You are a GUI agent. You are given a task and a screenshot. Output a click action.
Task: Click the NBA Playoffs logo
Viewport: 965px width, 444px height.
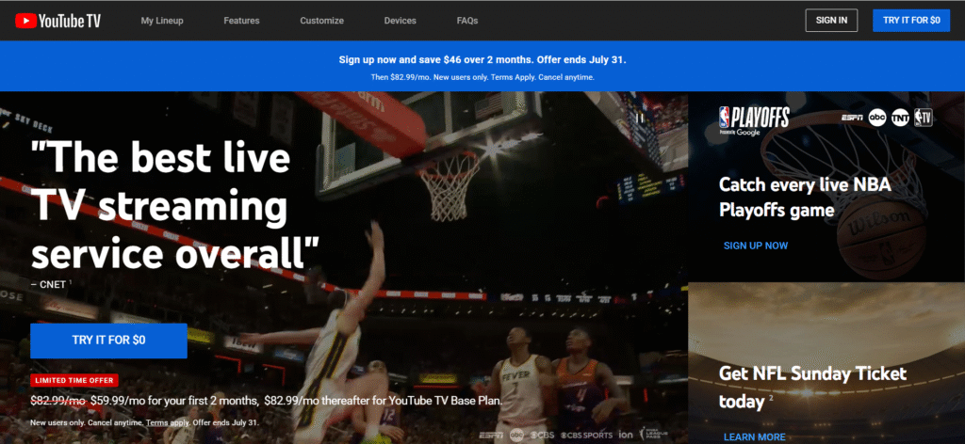(754, 120)
